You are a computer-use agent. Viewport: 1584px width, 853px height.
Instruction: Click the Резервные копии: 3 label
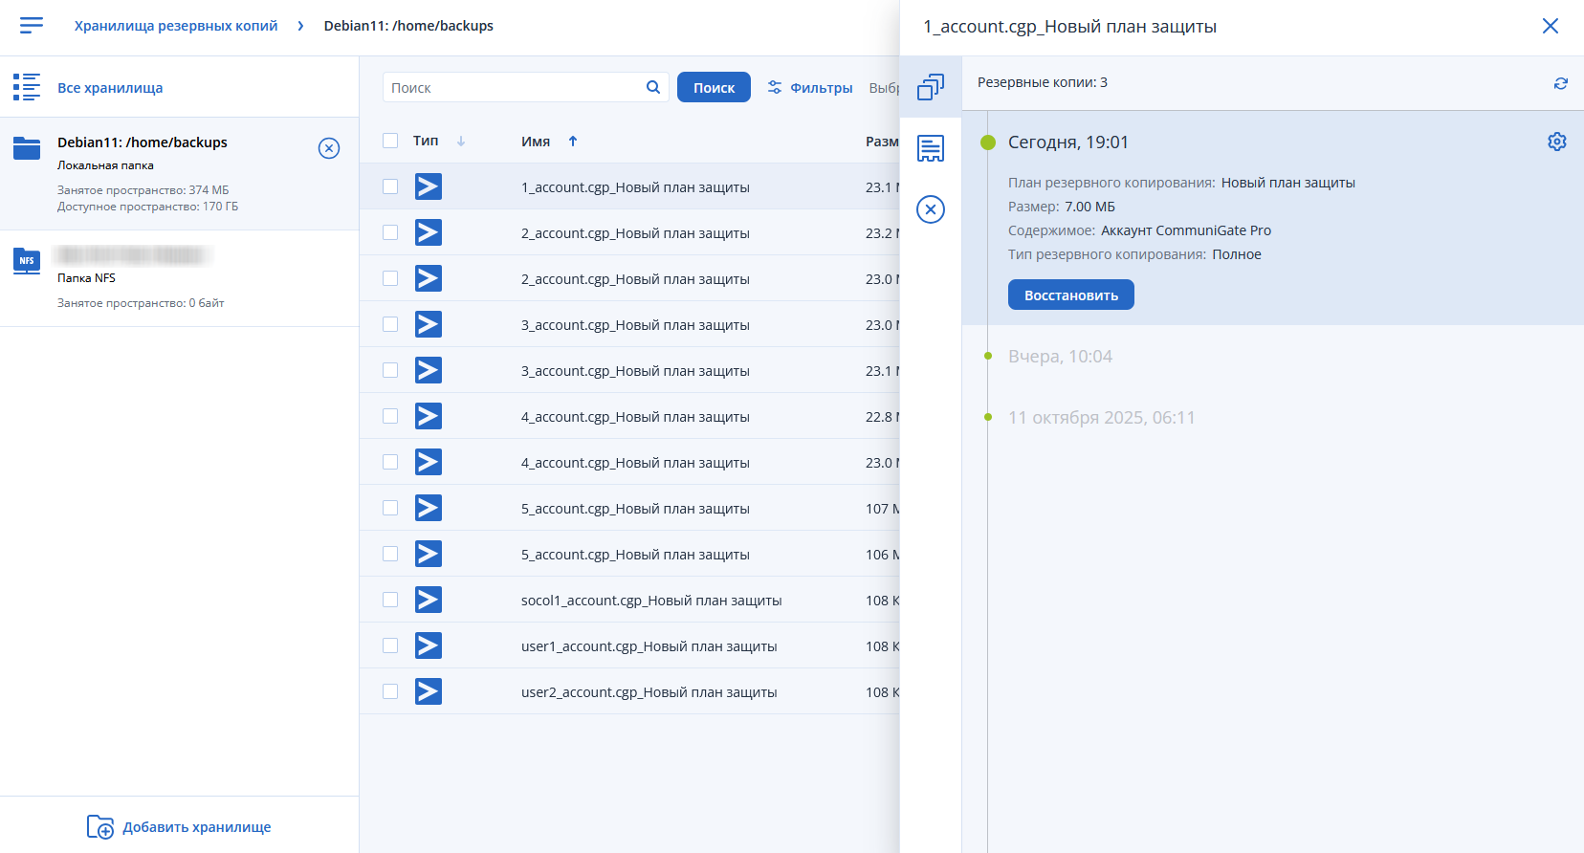pyautogui.click(x=1043, y=82)
